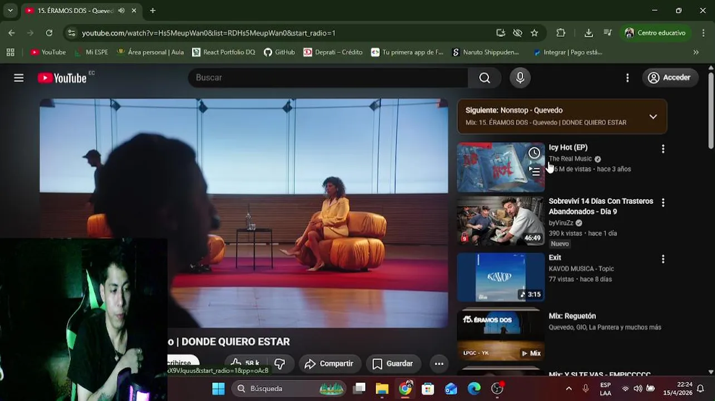The image size is (715, 401).
Task: Click the Guardar save button
Action: [x=393, y=364]
